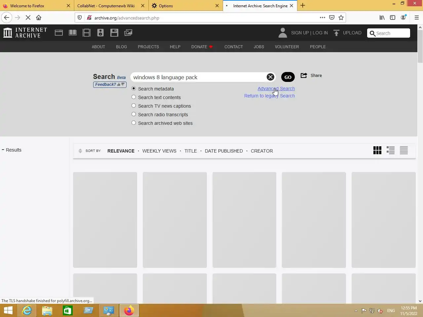423x317 pixels.
Task: Switch to tile grid view
Action: pos(377,150)
